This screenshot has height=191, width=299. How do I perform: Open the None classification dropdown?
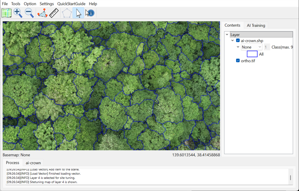(x=251, y=47)
